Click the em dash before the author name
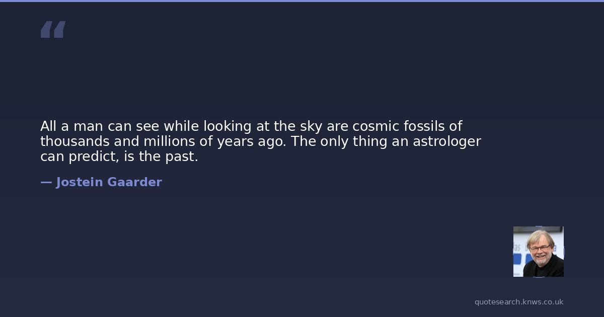Screen dimensions: 604x317 click(x=46, y=182)
